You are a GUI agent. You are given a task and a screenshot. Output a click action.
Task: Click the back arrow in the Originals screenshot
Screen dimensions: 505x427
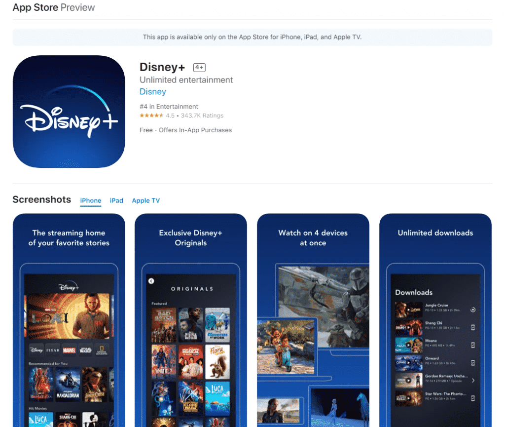pyautogui.click(x=151, y=281)
